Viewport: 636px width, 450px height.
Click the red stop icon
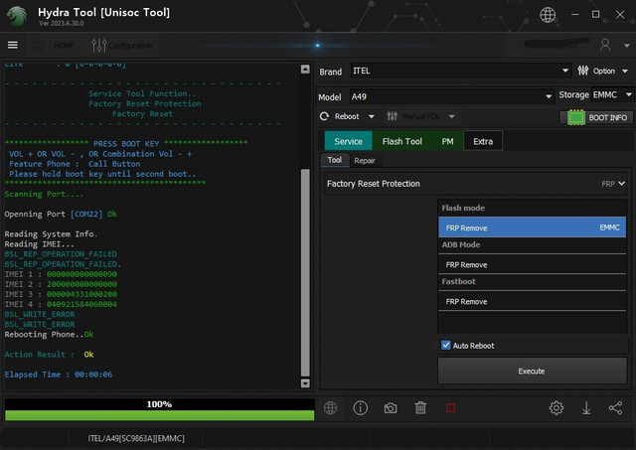pyautogui.click(x=450, y=408)
